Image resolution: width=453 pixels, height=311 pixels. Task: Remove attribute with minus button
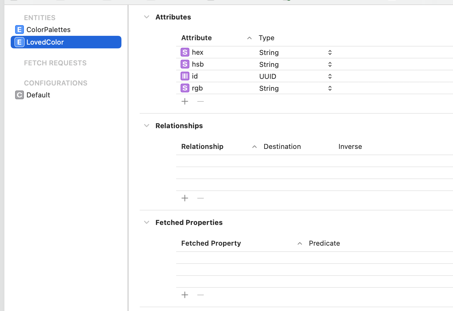coord(200,101)
